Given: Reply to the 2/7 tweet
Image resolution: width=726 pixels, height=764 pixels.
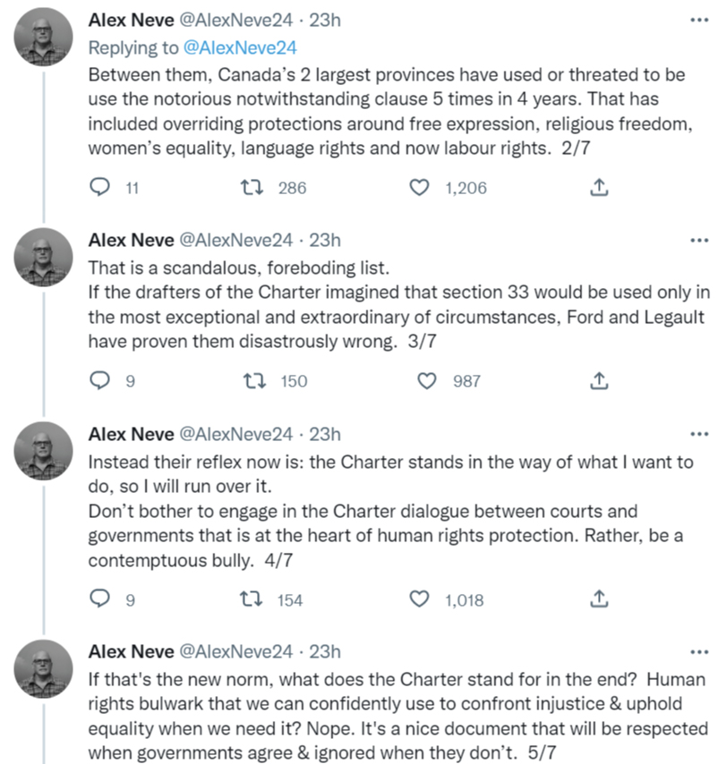Looking at the screenshot, I should click(x=100, y=187).
